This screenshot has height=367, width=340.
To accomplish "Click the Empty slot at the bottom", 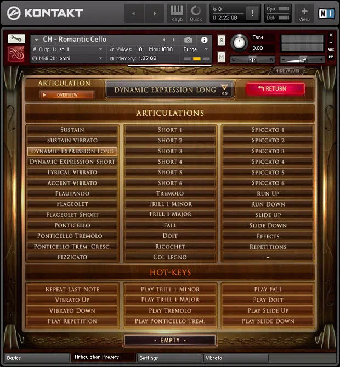I will [169, 341].
